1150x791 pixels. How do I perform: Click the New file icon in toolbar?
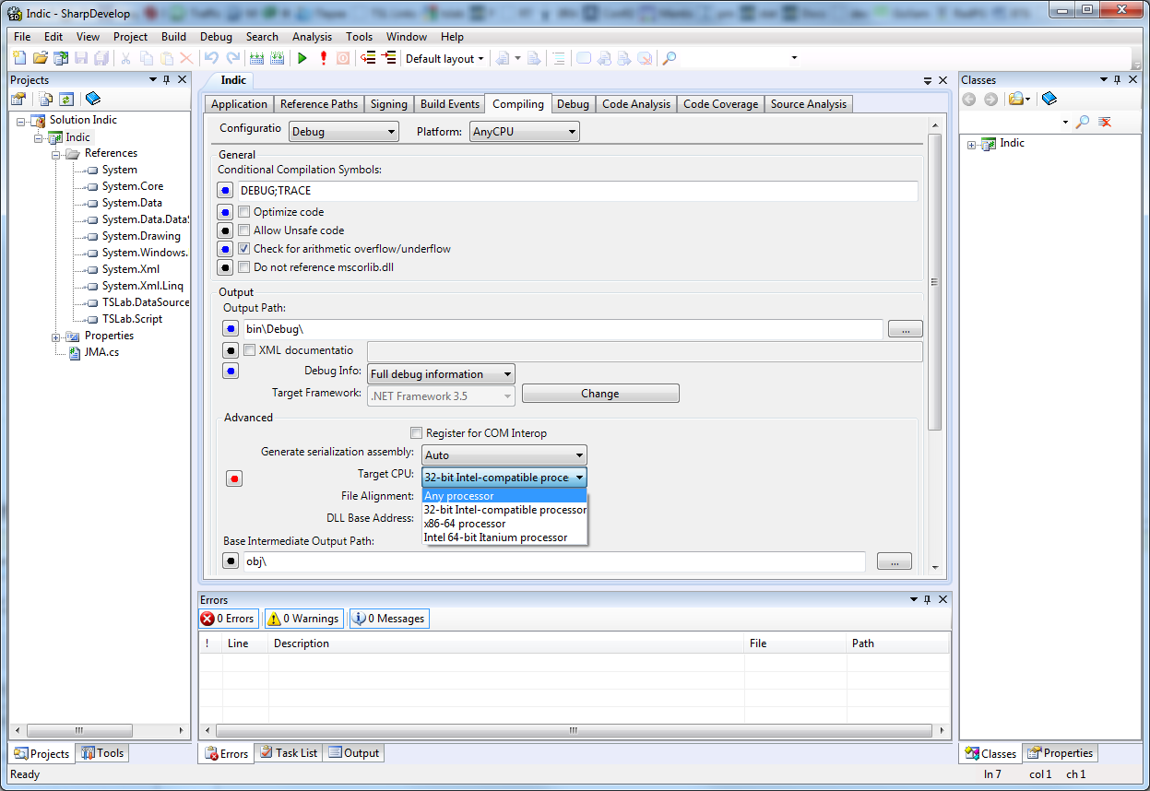point(19,58)
